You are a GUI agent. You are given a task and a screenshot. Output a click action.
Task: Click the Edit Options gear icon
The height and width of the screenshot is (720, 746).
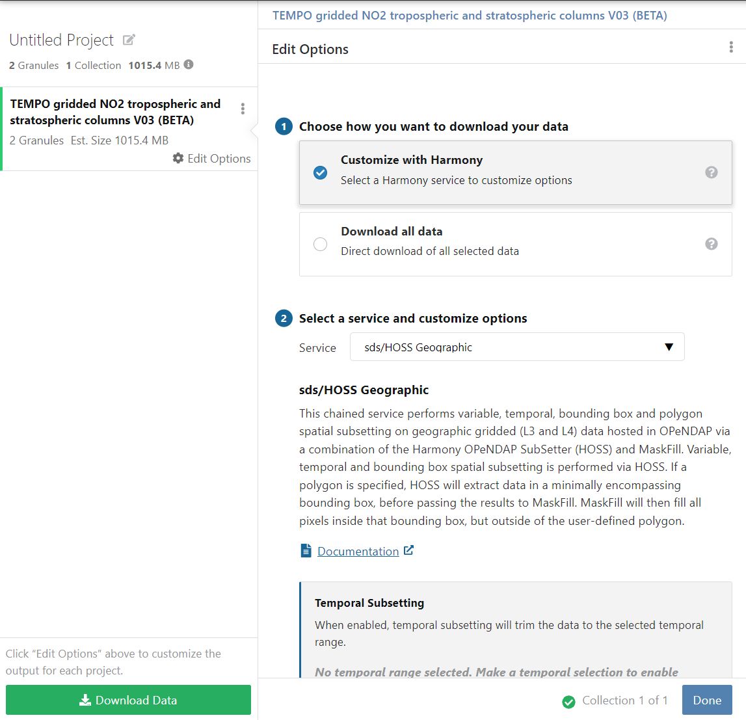click(x=178, y=158)
